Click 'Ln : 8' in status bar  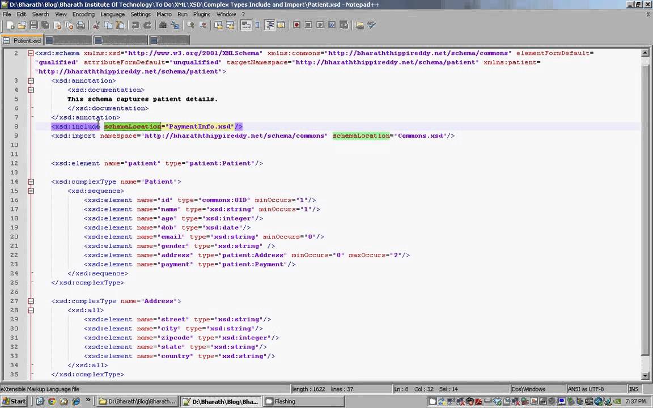[401, 389]
